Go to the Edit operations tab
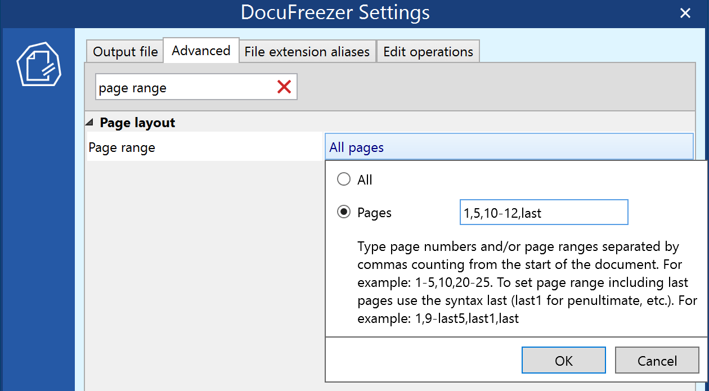The width and height of the screenshot is (709, 391). [428, 52]
